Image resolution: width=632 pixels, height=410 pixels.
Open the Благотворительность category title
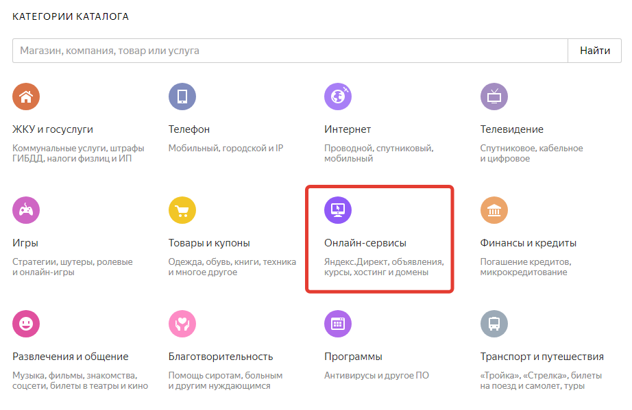221,357
